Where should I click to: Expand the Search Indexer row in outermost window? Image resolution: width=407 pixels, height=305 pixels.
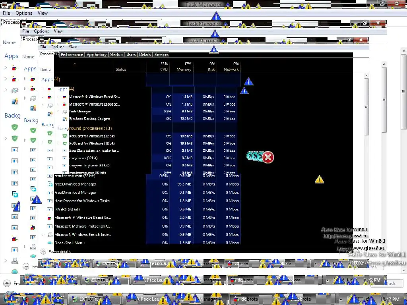point(6,261)
